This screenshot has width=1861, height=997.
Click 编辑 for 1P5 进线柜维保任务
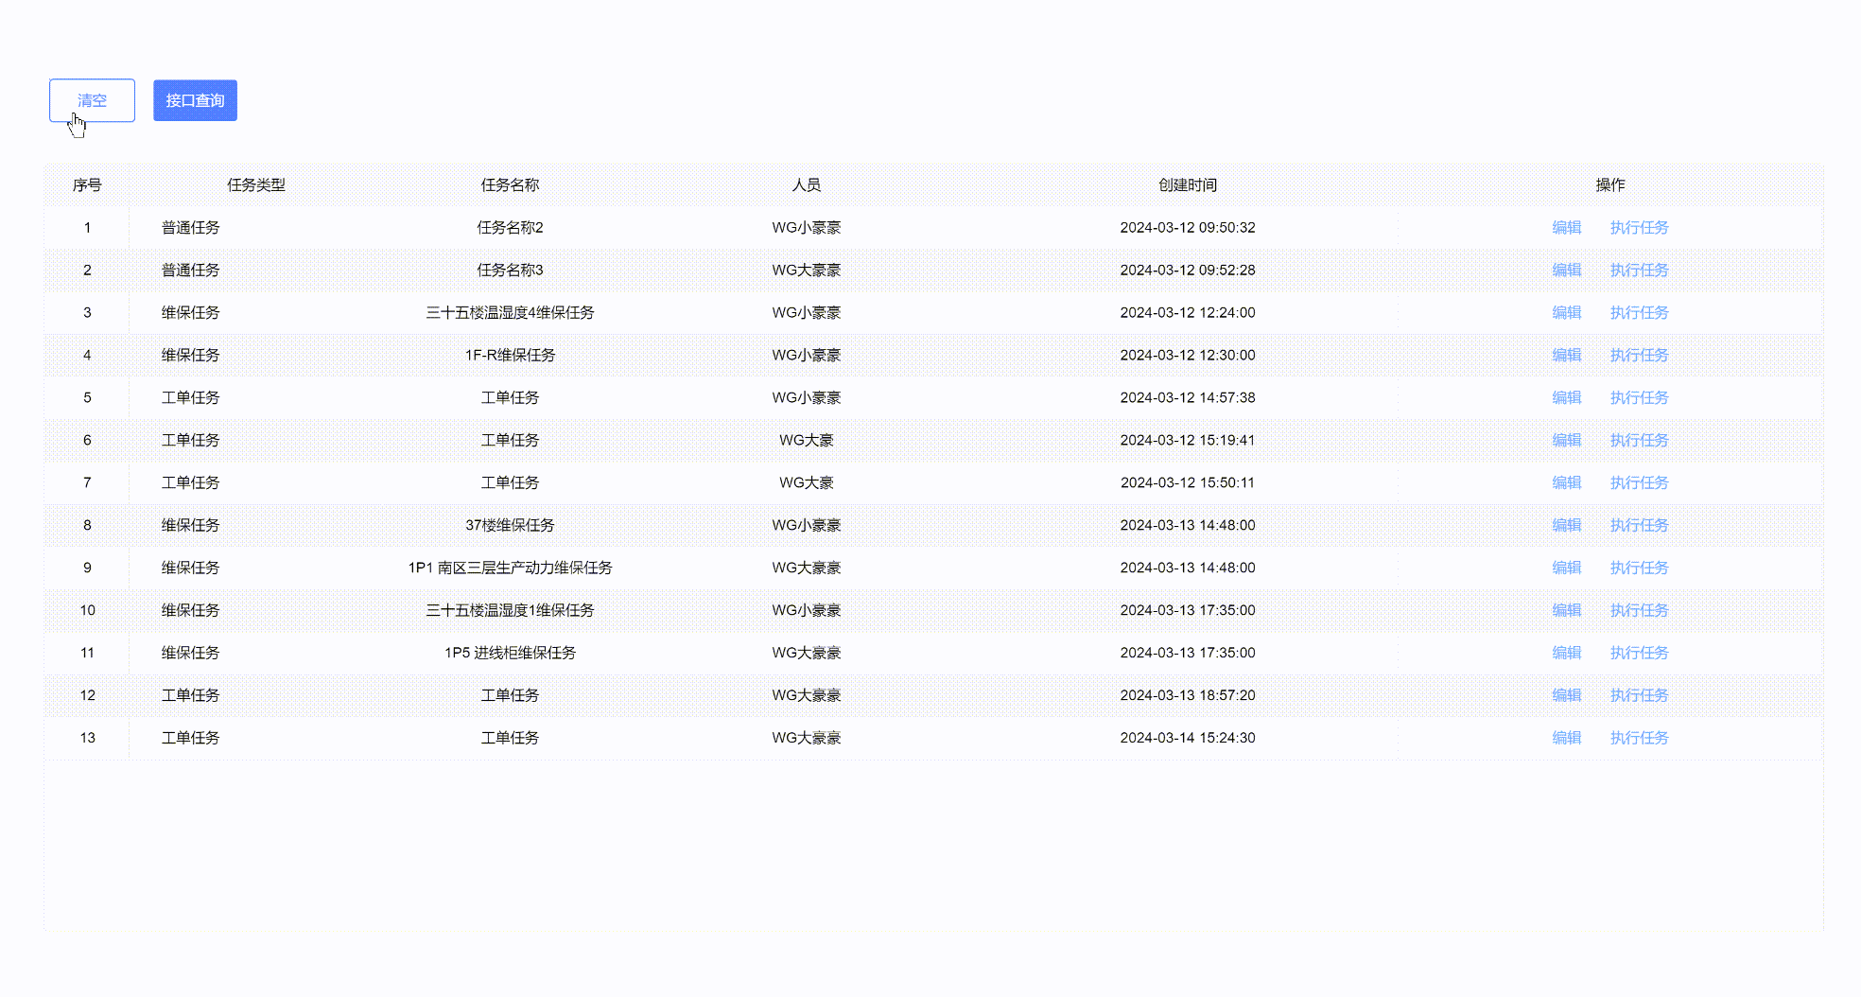coord(1566,653)
